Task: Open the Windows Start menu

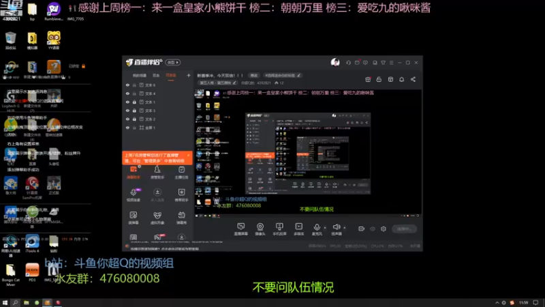Action: 5,303
